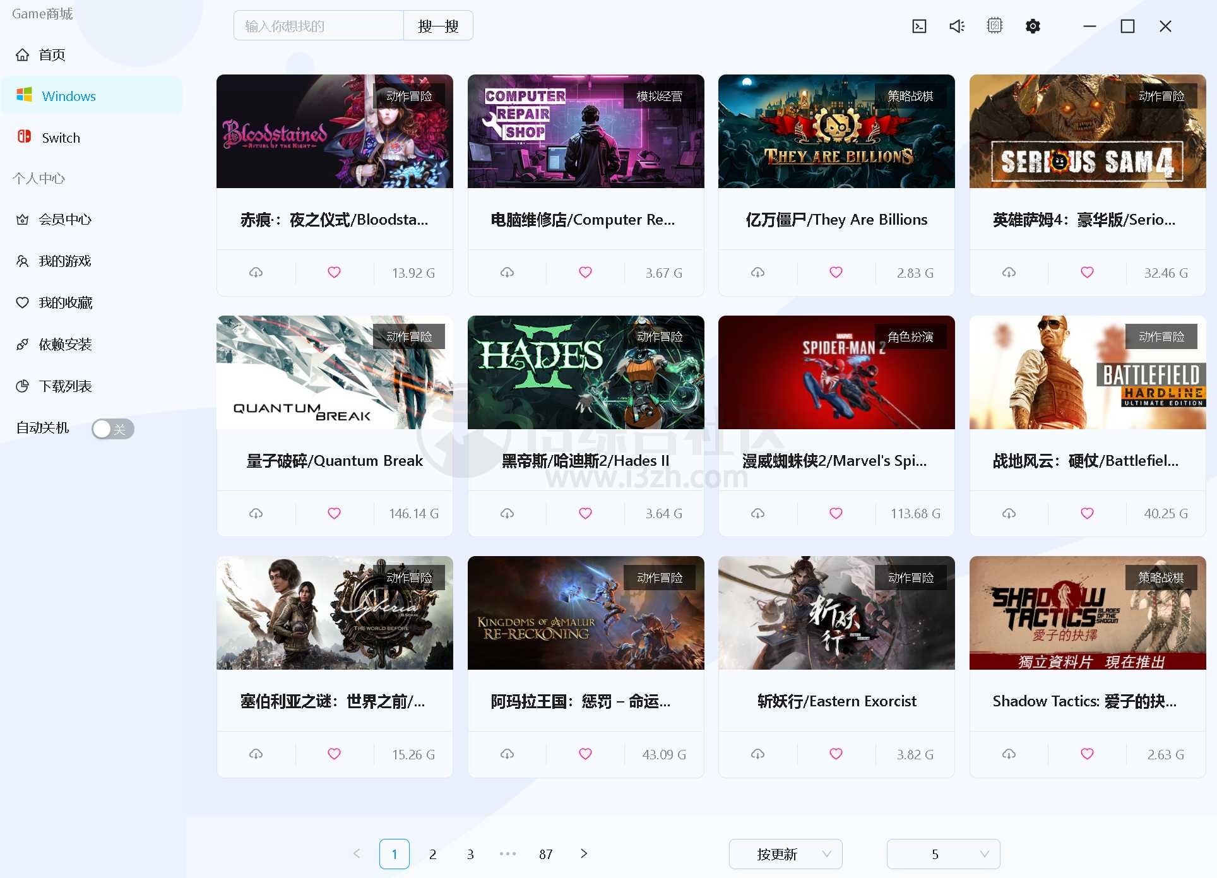Viewport: 1217px width, 878px height.
Task: Click download icon for Computer Repair Shop
Action: pos(507,273)
